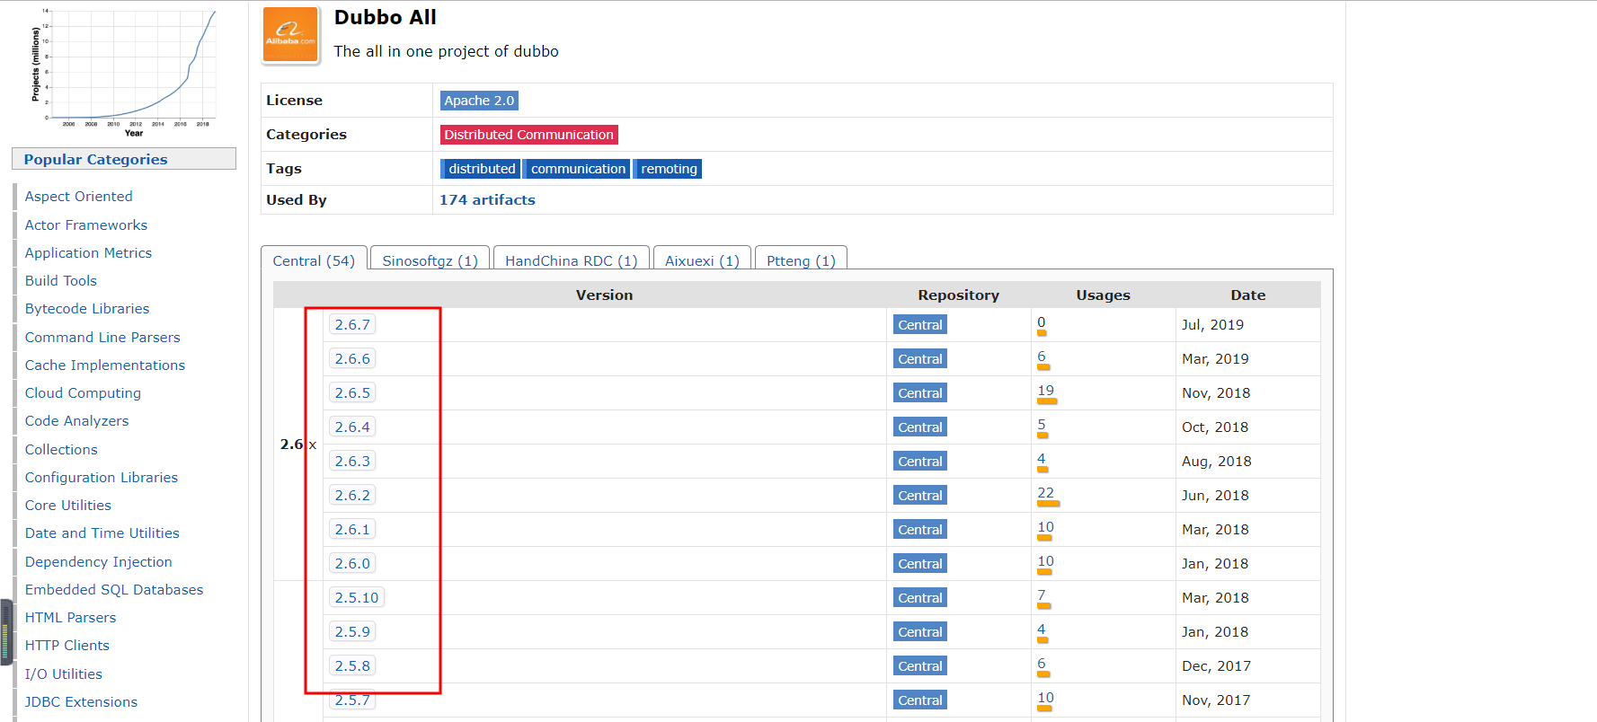Click the Alibaba Dubbo project logo
Viewport: 1597px width, 722px height.
pyautogui.click(x=290, y=35)
